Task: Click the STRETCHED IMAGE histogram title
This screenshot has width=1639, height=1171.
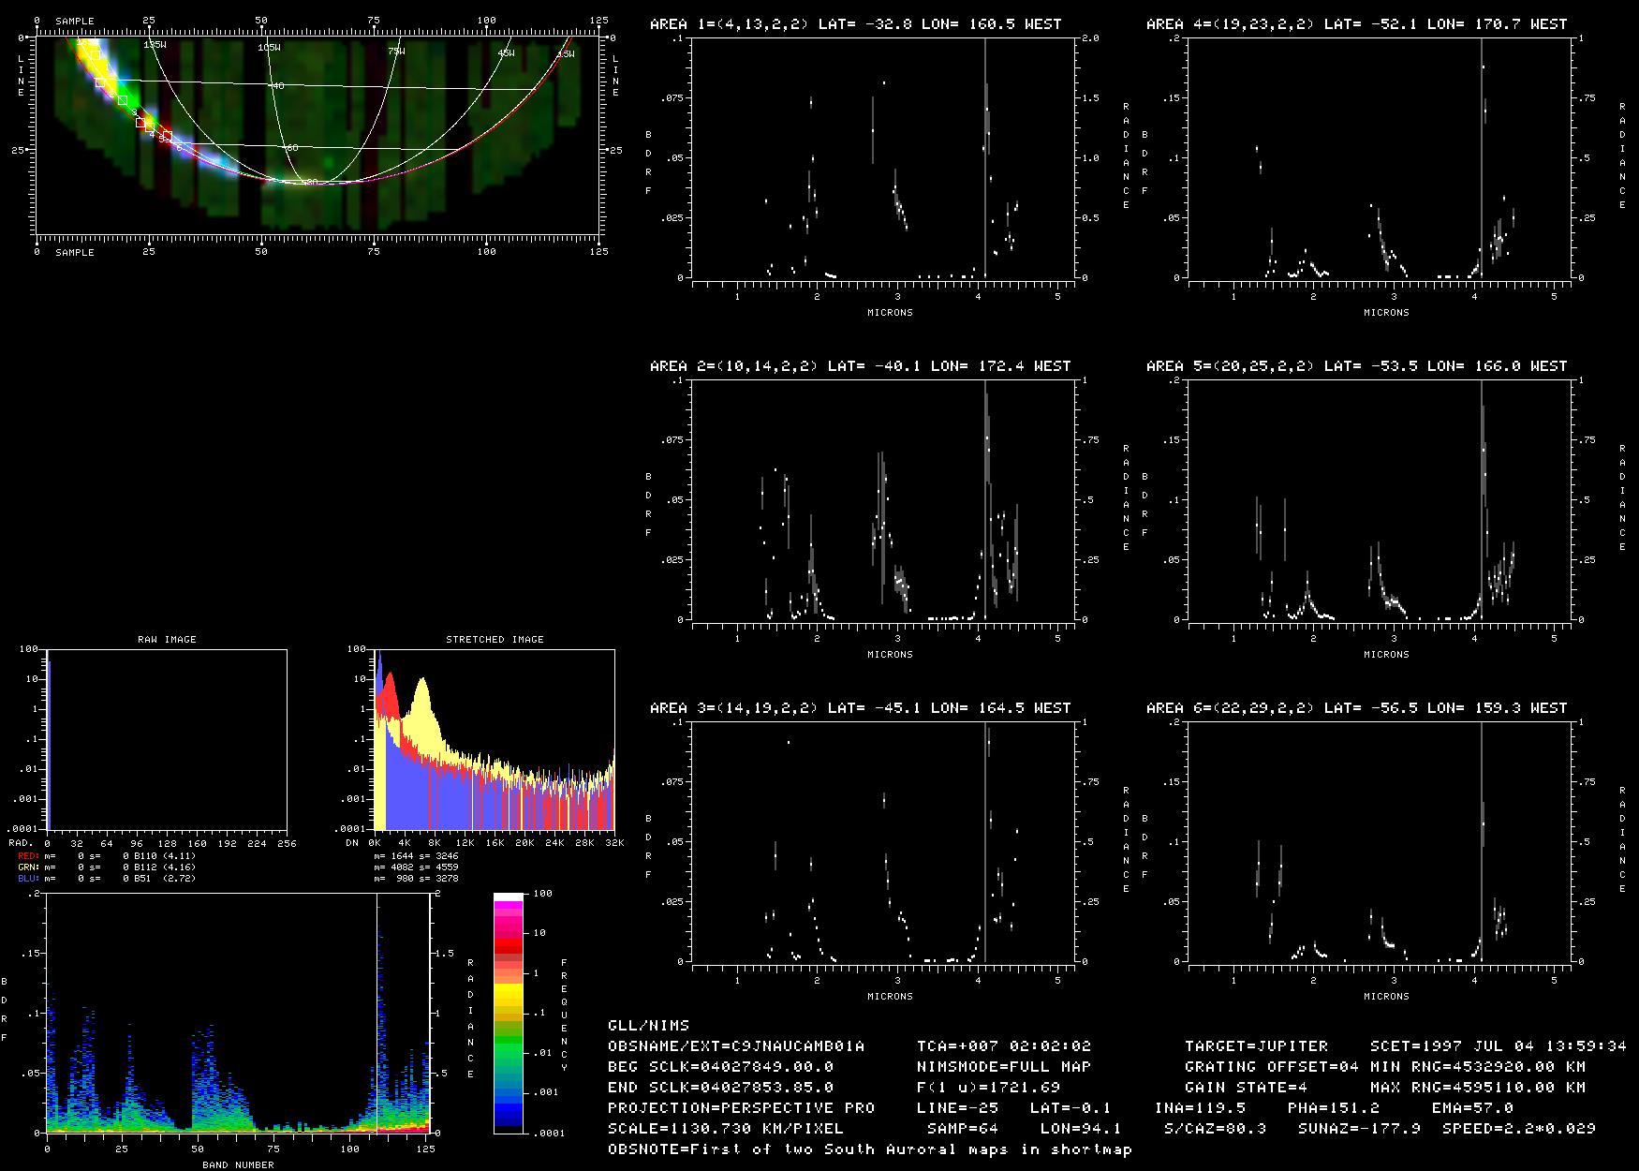Action: tap(495, 640)
